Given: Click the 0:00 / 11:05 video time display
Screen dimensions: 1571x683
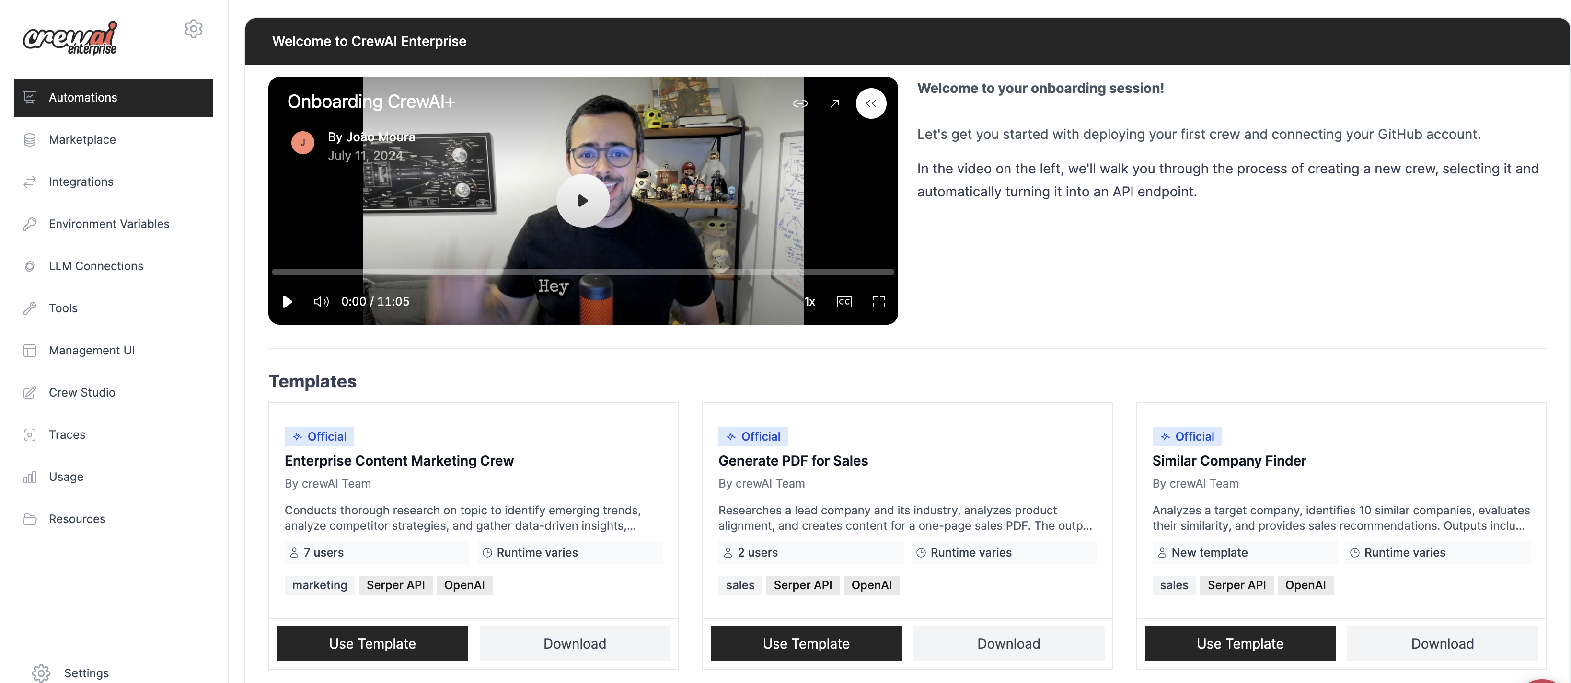Looking at the screenshot, I should (x=375, y=302).
